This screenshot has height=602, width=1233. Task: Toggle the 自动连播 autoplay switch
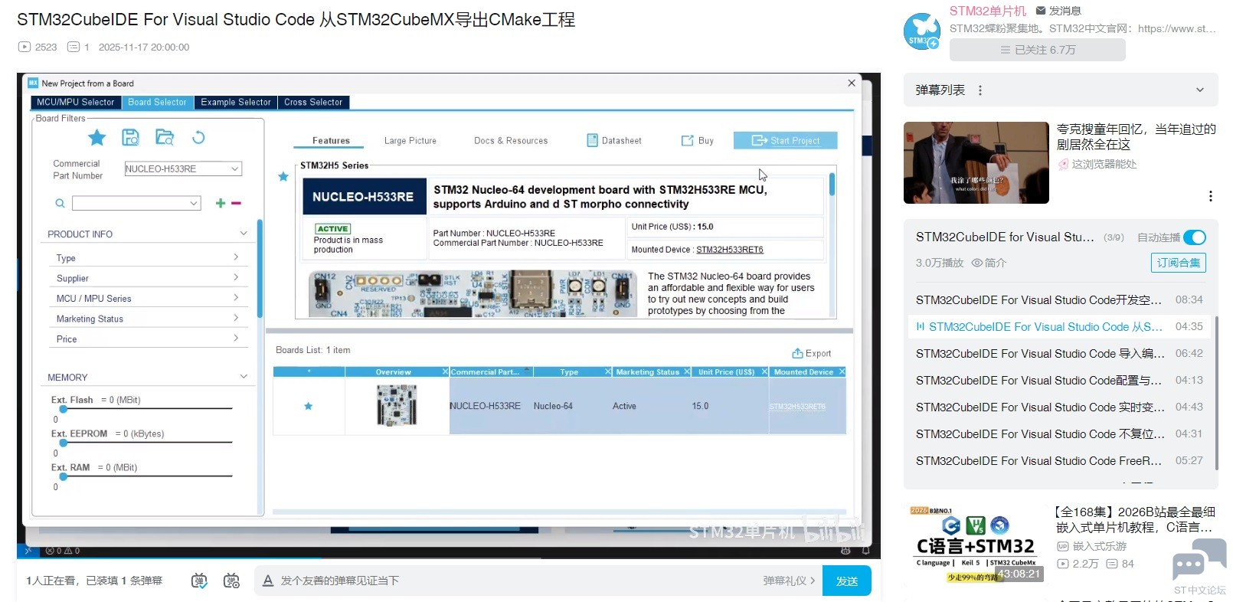[x=1195, y=237]
